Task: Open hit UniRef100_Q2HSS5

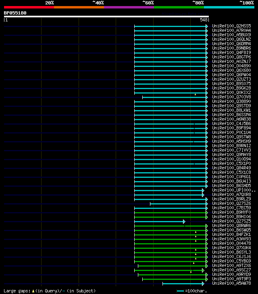Action: (x=231, y=26)
